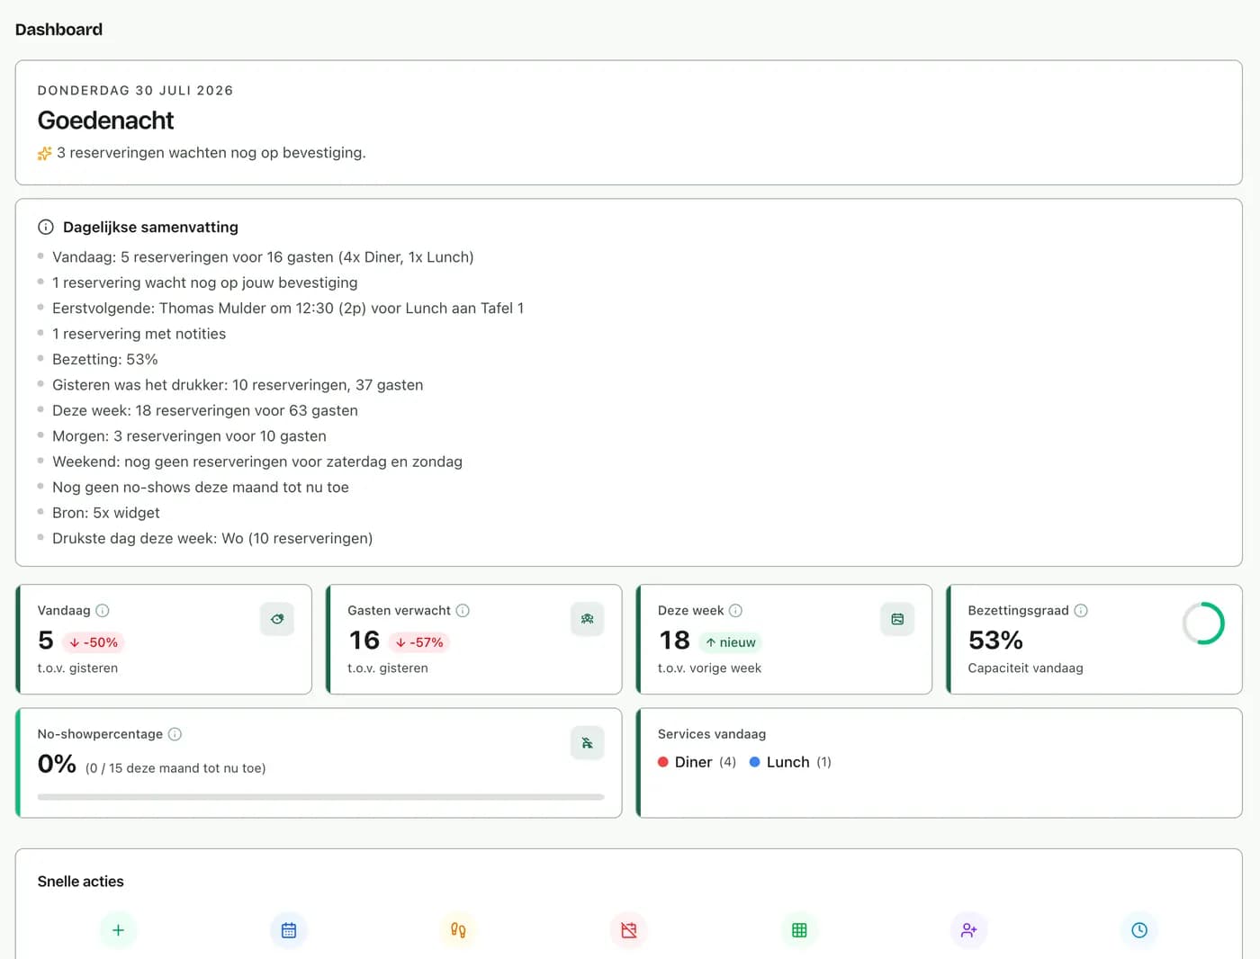Screen dimensions: 1260x959
Task: Click '1 reservering met notities' line
Action: point(139,334)
